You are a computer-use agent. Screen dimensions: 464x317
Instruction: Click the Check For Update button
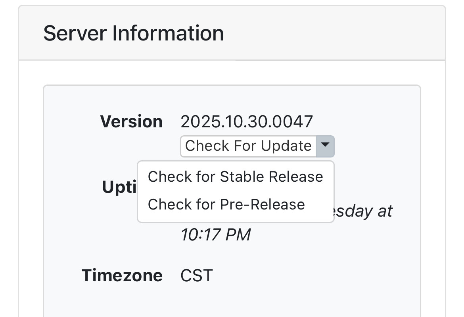(x=248, y=146)
